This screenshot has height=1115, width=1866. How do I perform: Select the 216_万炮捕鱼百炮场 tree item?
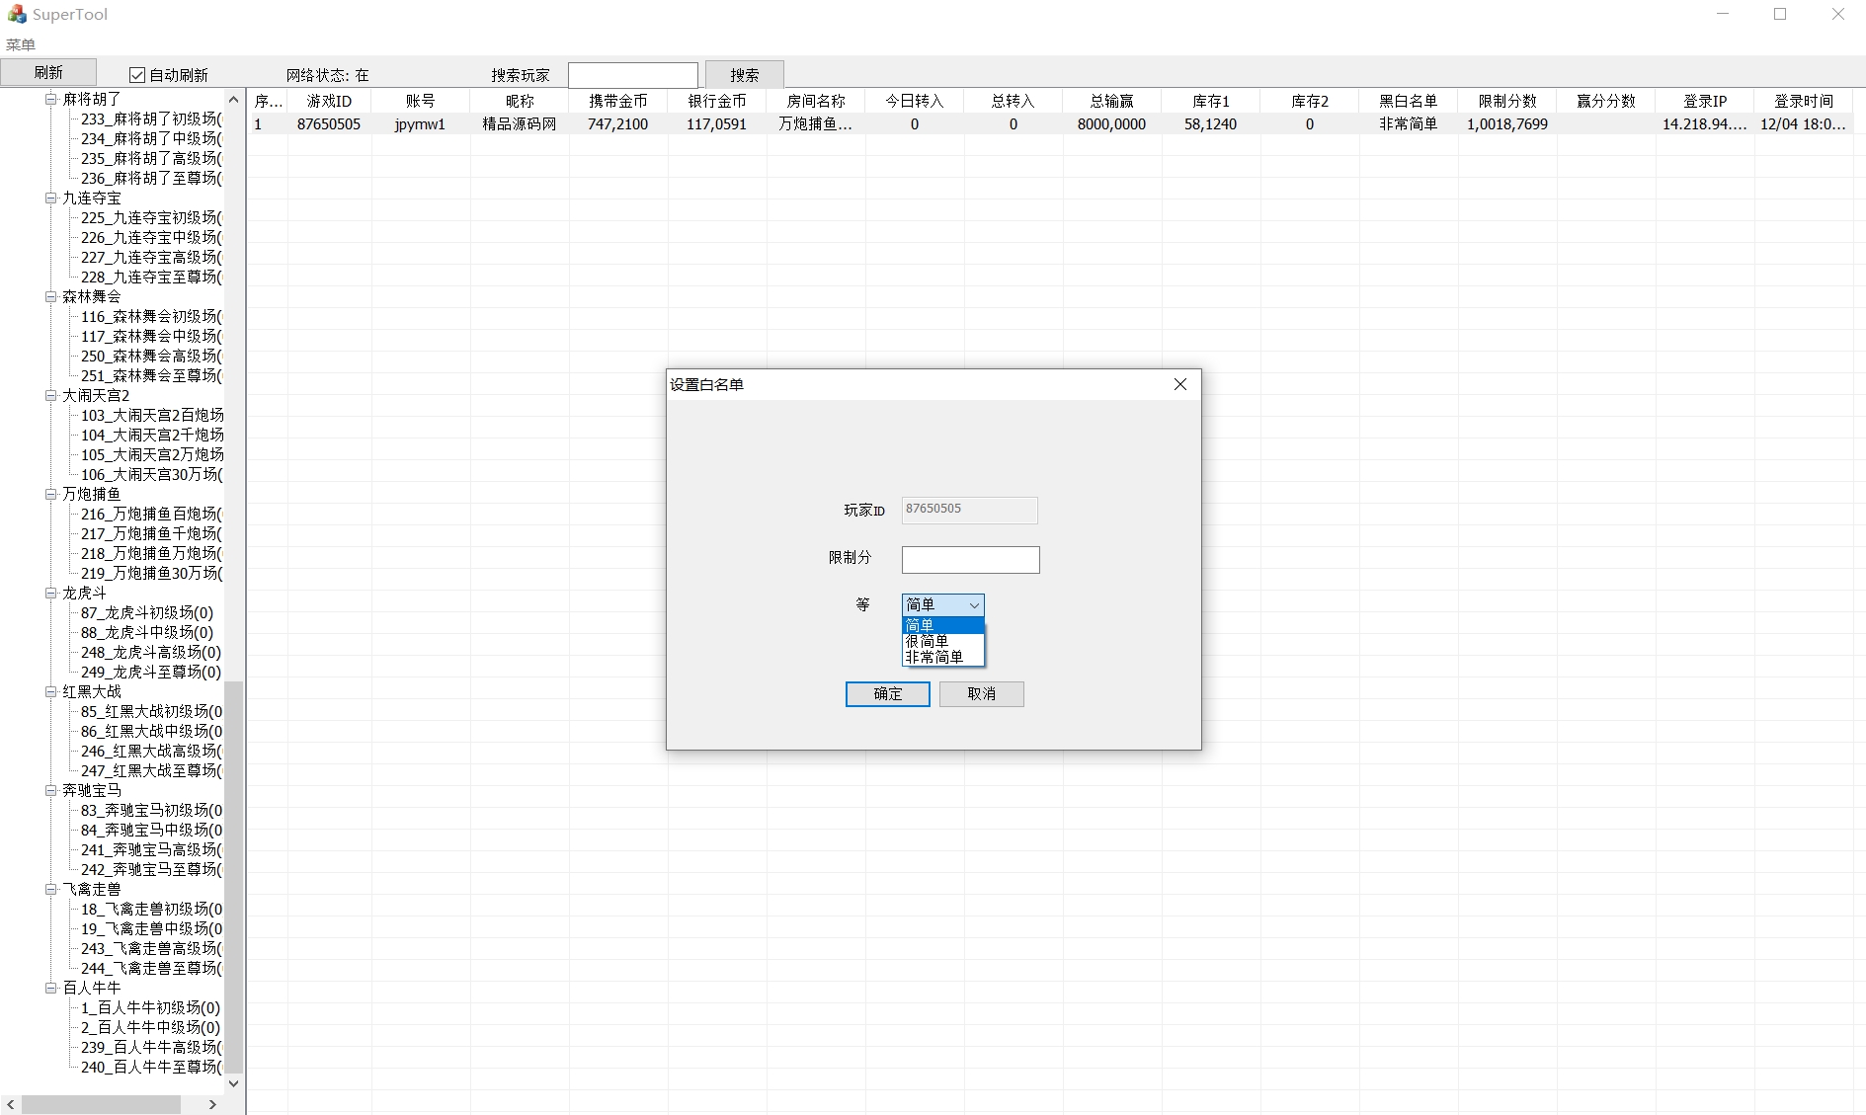[149, 514]
